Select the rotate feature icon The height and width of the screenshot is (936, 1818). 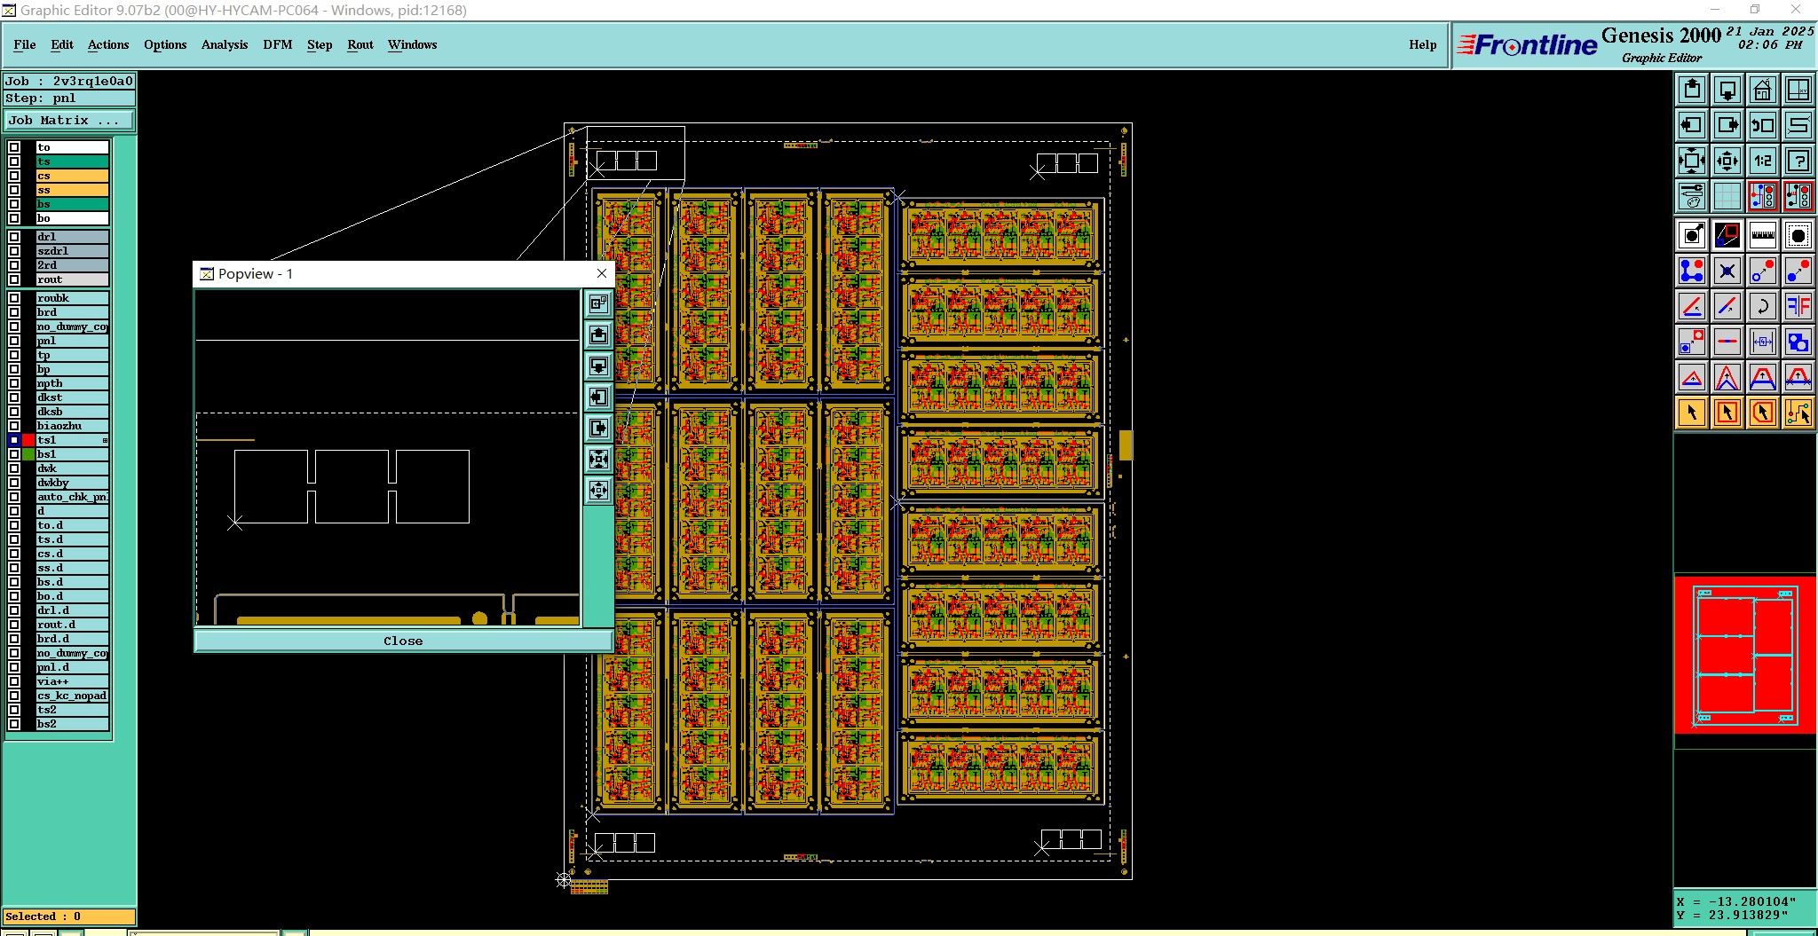coord(1763,306)
